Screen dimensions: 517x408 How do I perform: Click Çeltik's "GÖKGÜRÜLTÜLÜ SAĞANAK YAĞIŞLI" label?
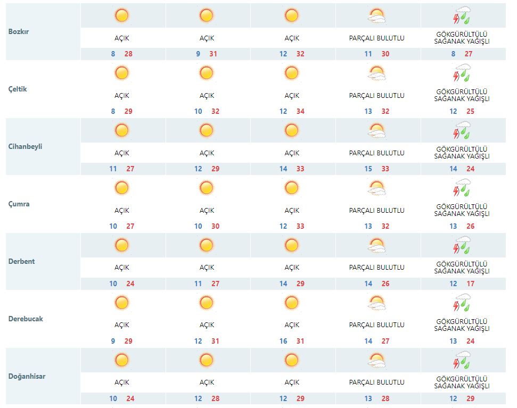point(462,95)
